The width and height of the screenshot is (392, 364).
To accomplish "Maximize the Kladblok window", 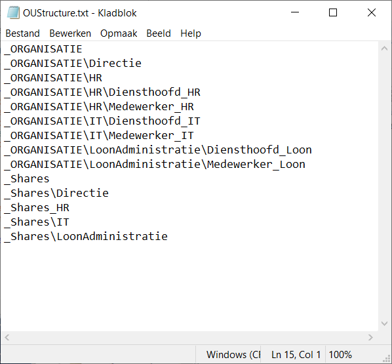I will click(x=333, y=12).
